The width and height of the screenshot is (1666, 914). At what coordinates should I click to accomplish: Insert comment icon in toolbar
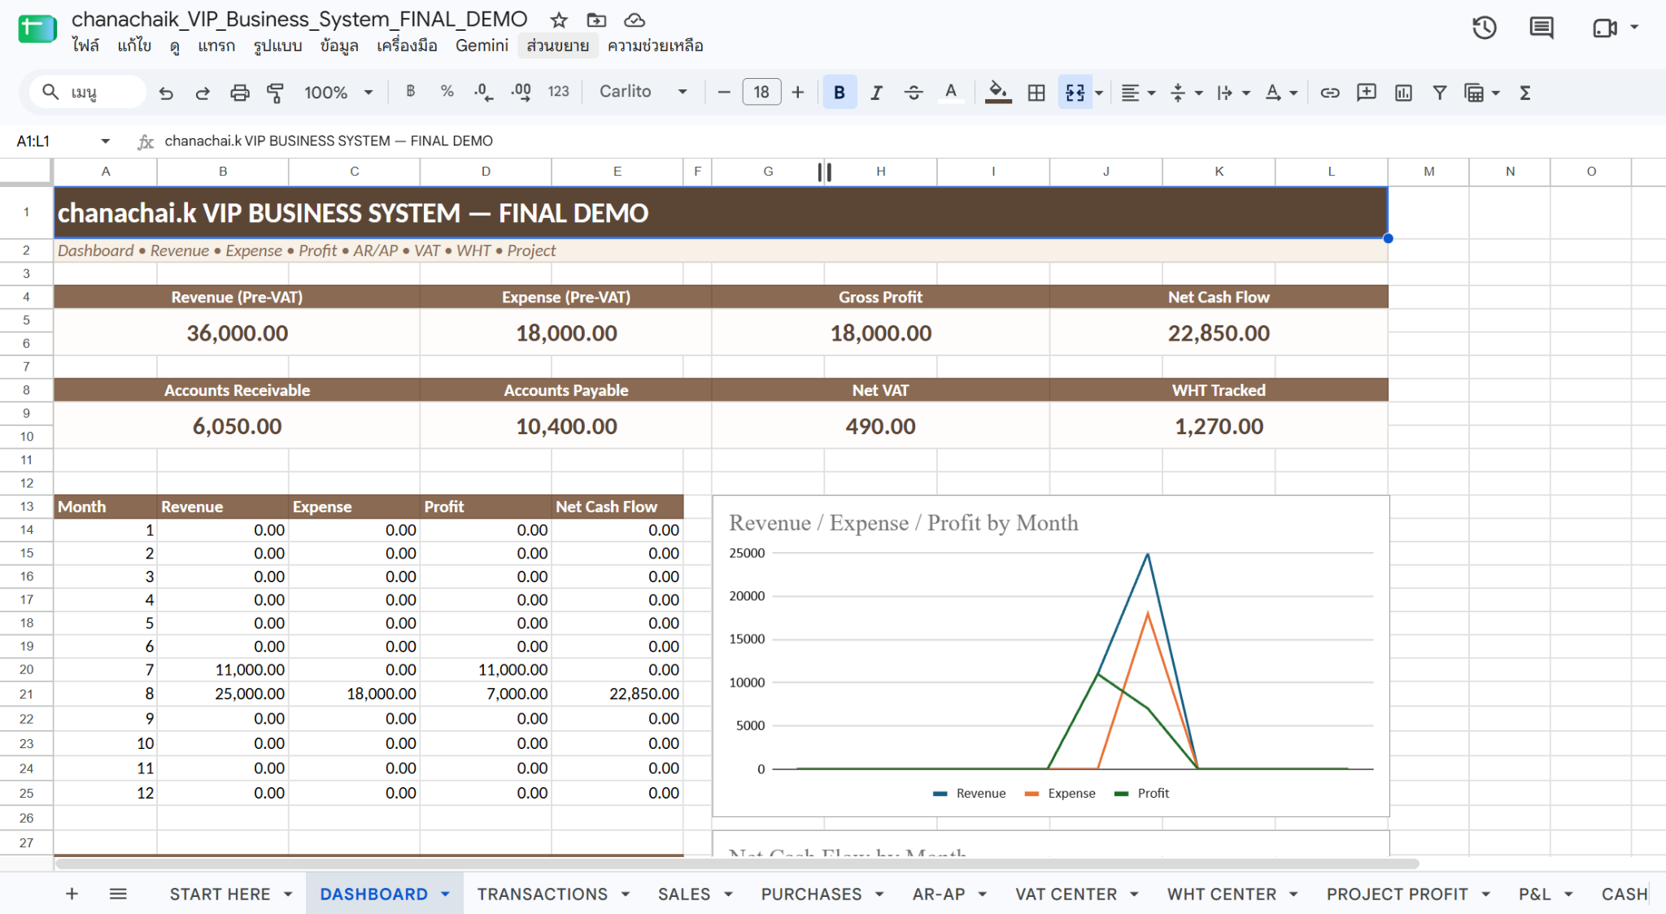click(x=1367, y=93)
